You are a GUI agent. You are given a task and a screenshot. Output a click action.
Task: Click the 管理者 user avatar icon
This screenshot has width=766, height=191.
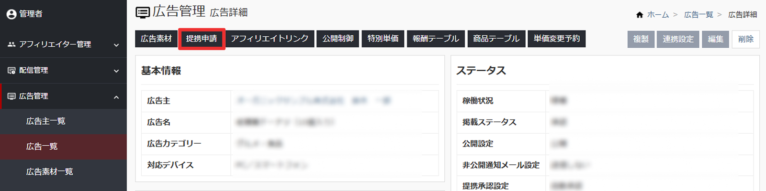[x=11, y=14]
